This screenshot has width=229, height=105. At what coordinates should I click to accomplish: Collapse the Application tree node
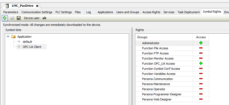tap(8, 36)
